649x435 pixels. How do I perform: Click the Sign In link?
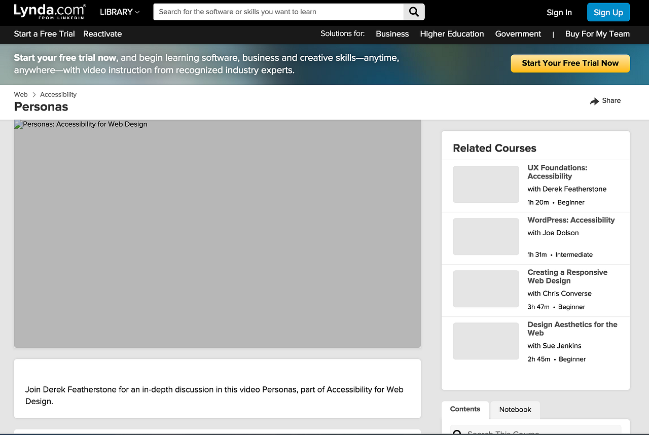(x=559, y=12)
